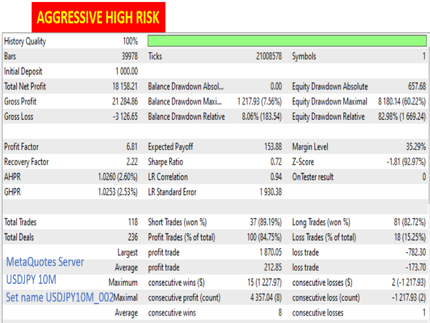Select the Total Trades value 118
Screen dimensions: 430x323
pyautogui.click(x=133, y=222)
